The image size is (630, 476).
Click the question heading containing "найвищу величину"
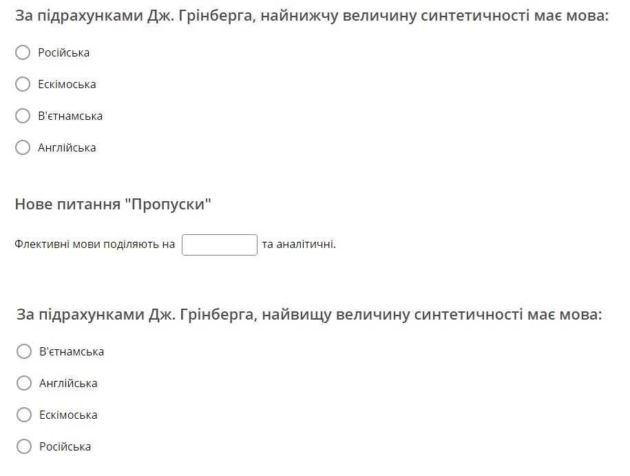(309, 314)
